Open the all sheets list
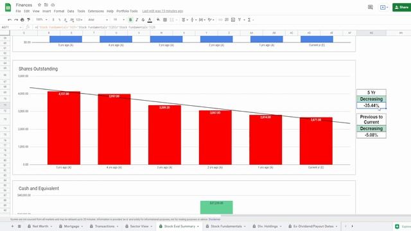 pos(19,227)
